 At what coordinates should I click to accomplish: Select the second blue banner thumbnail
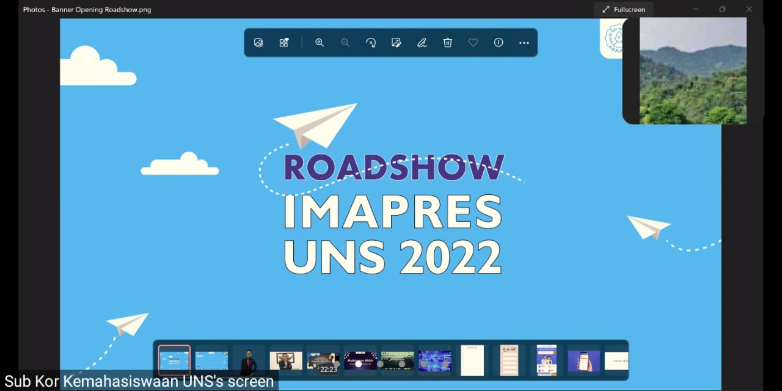tap(211, 360)
